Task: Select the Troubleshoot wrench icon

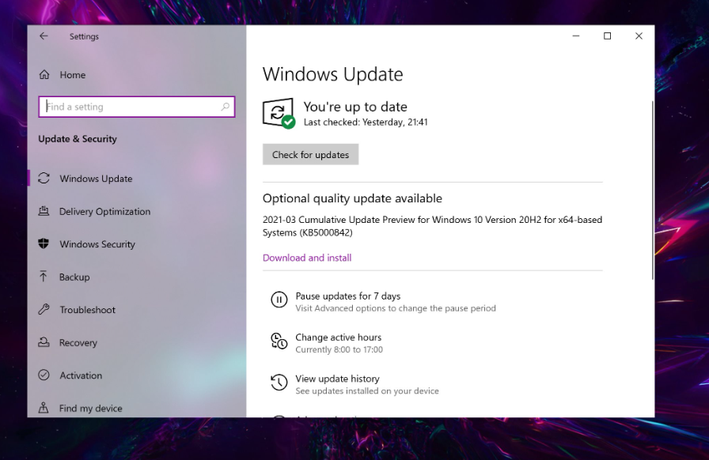Action: [x=44, y=310]
